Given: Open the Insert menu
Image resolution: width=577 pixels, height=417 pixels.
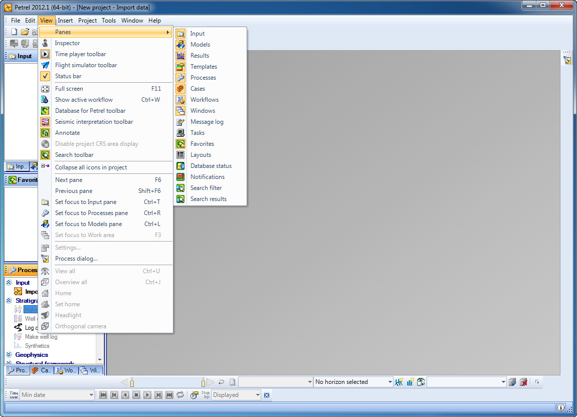Looking at the screenshot, I should 65,21.
